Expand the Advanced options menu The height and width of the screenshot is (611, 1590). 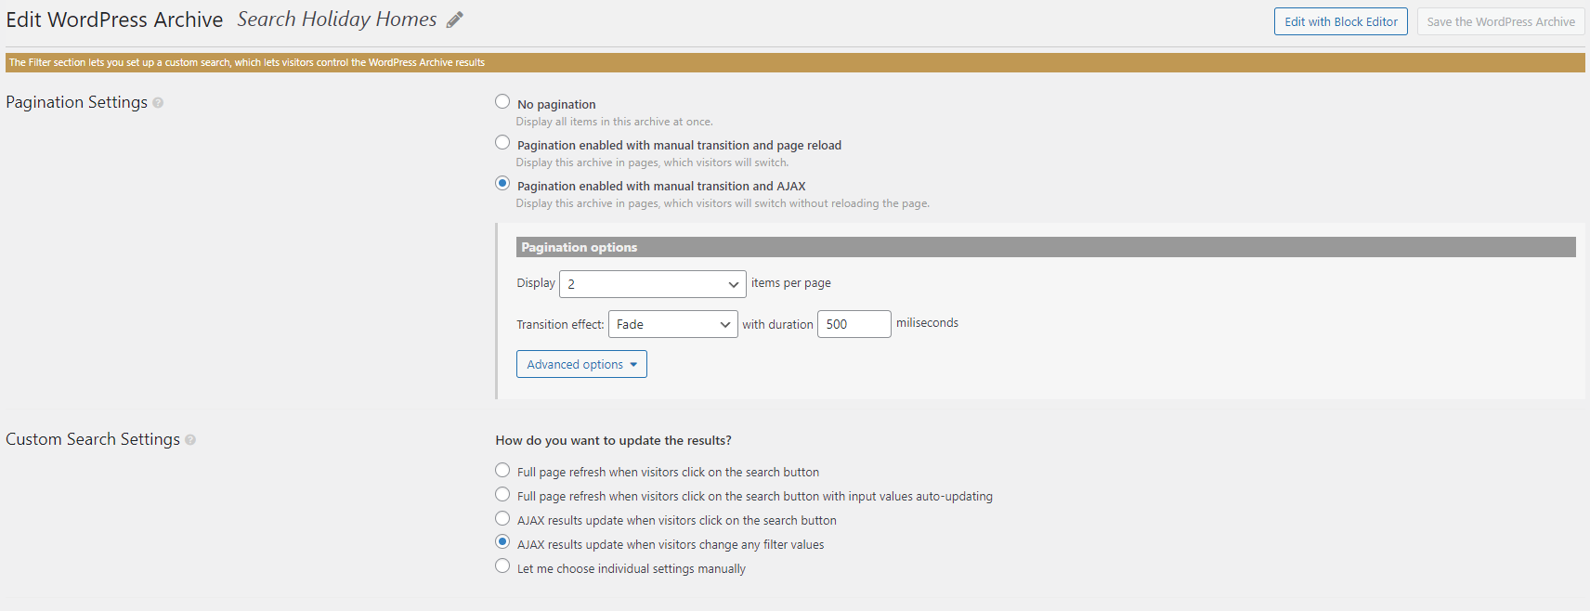click(581, 364)
